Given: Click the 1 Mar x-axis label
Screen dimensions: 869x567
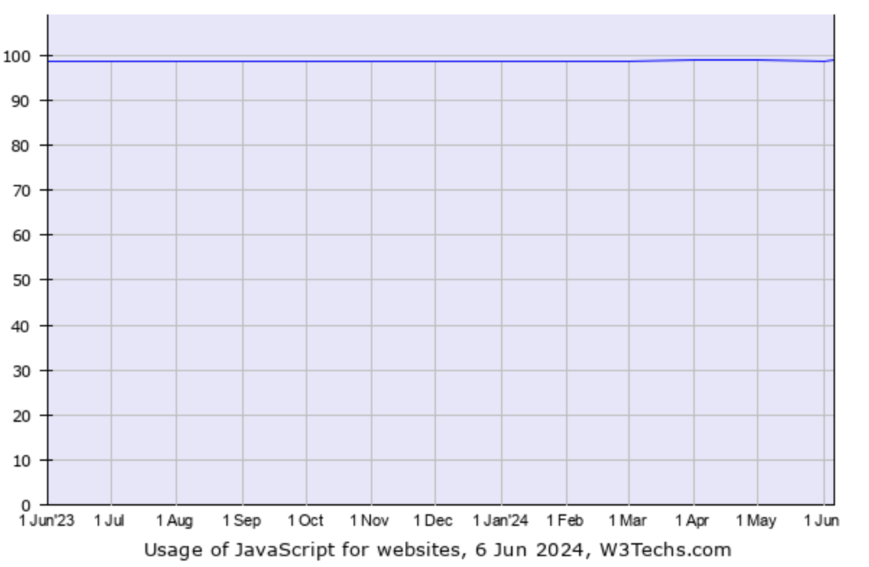Looking at the screenshot, I should coord(628,521).
